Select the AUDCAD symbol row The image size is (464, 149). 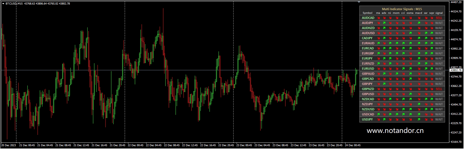(x=402, y=18)
